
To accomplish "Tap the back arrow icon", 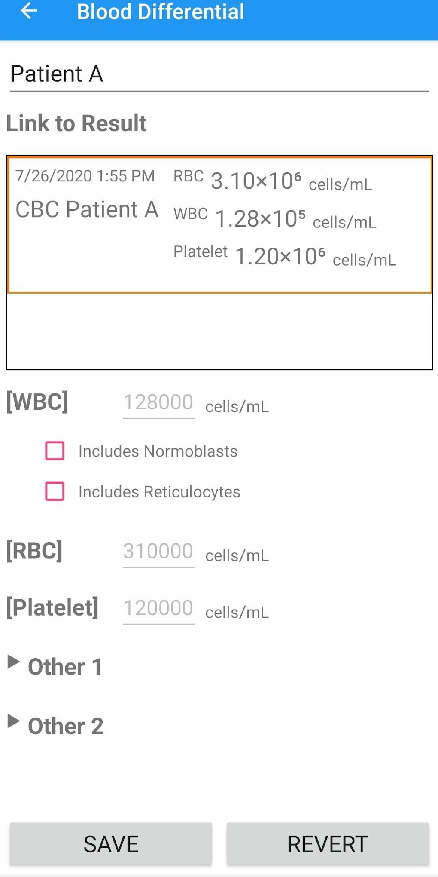I will [x=29, y=11].
